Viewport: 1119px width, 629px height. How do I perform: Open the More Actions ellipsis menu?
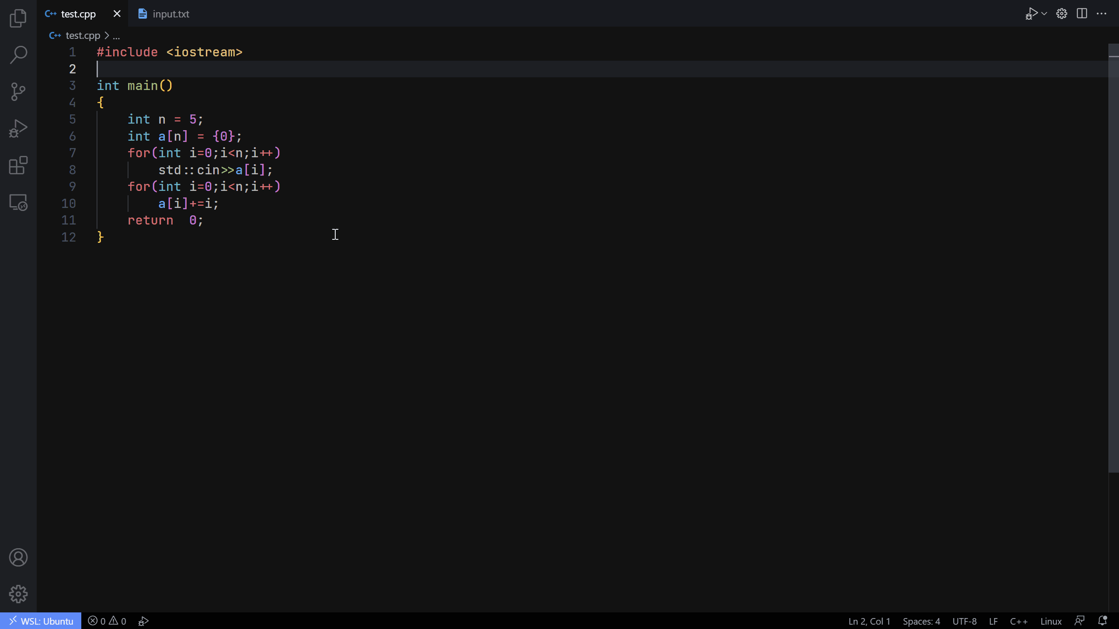click(1102, 14)
